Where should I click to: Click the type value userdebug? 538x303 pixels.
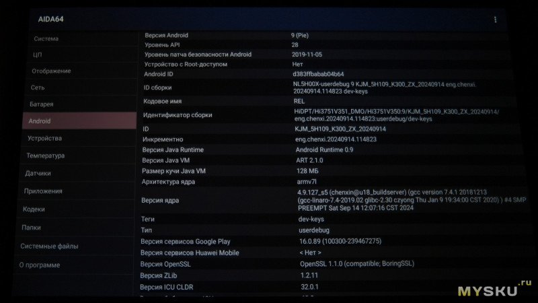[x=314, y=230]
